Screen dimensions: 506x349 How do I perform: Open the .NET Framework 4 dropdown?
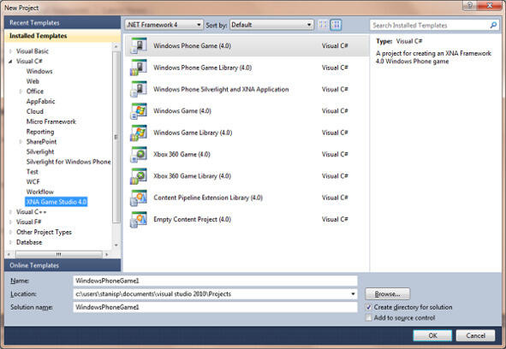click(164, 25)
